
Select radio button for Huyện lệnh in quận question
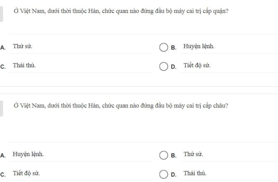[164, 47]
